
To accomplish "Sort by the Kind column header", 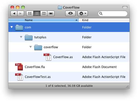I will [x=104, y=20].
